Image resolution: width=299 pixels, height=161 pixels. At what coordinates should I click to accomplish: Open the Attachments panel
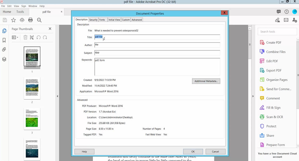tap(4, 49)
